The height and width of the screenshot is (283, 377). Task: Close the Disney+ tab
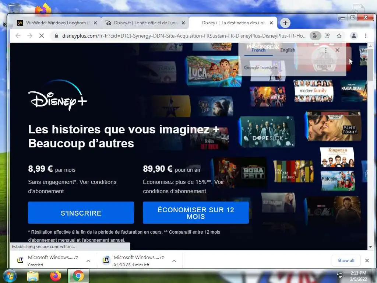pyautogui.click(x=271, y=23)
